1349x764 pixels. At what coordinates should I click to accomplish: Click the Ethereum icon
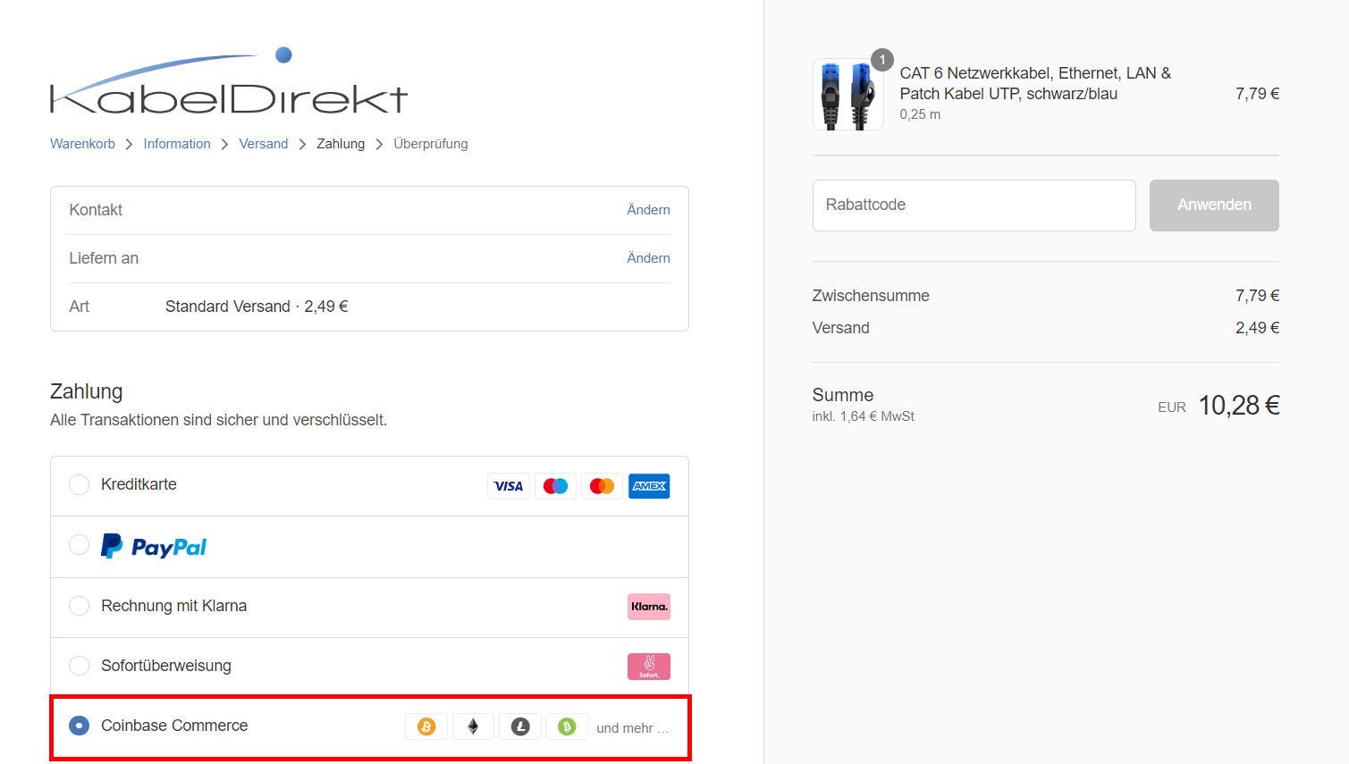(474, 726)
